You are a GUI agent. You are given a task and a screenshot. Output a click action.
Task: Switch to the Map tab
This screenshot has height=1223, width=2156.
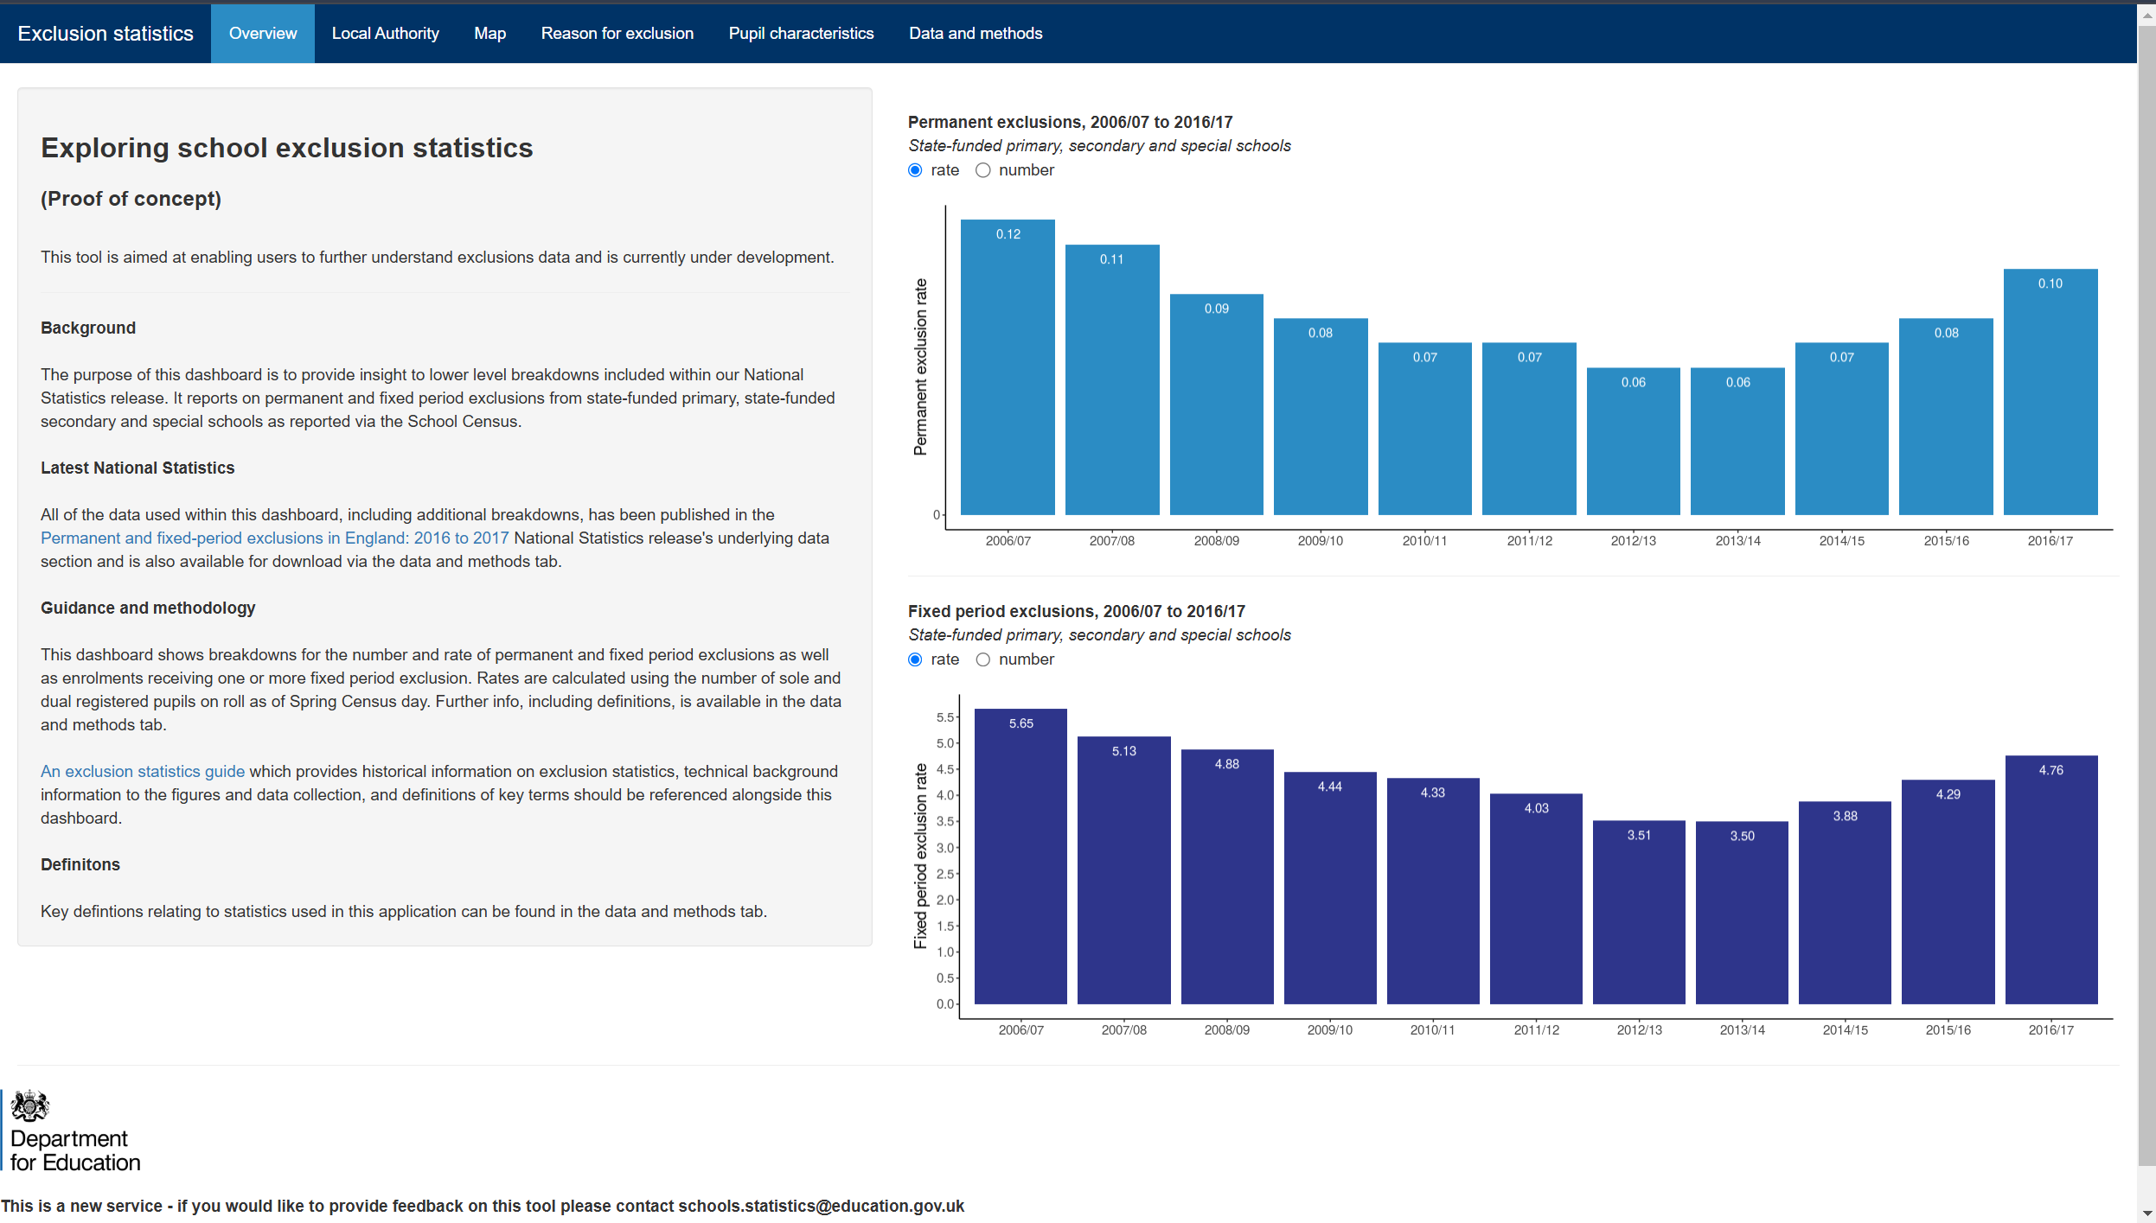[x=489, y=34]
